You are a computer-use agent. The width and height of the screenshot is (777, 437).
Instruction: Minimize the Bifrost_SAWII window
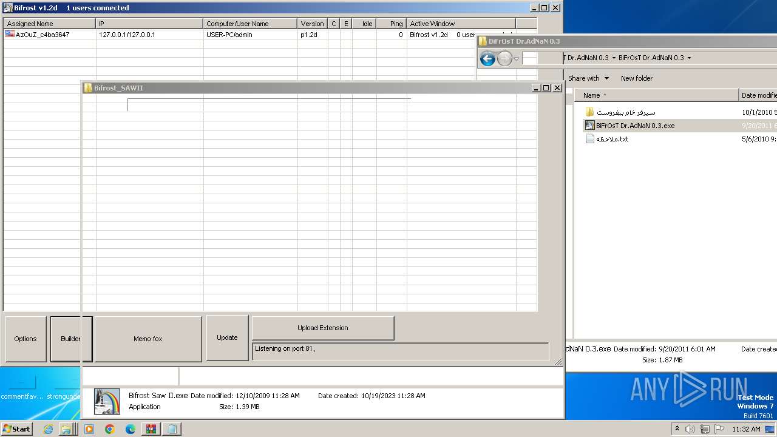tap(536, 88)
